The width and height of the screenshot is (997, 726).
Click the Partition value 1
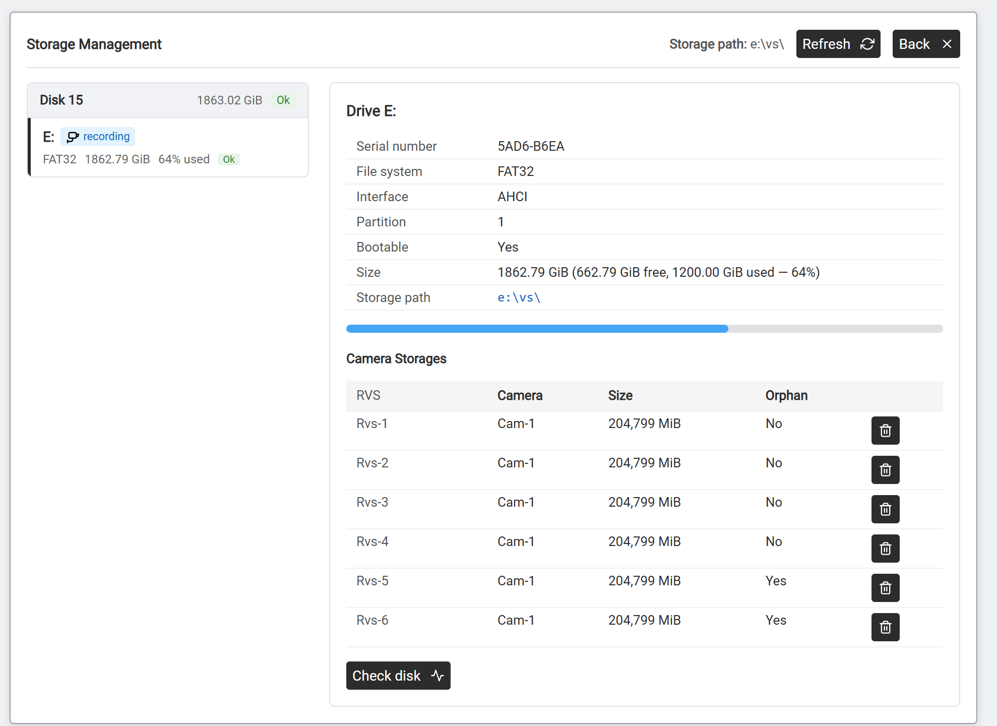click(501, 222)
